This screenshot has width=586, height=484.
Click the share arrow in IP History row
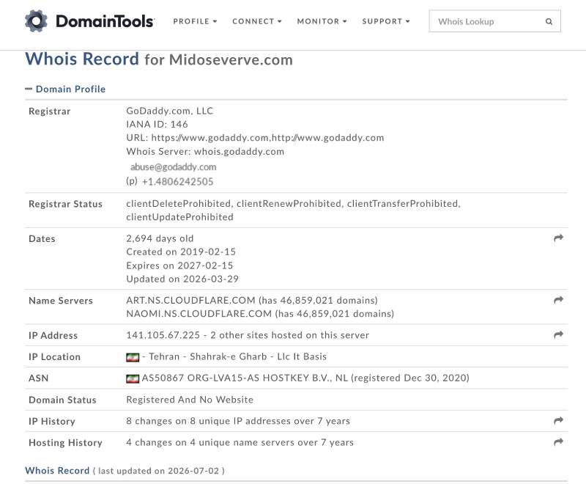[558, 421]
